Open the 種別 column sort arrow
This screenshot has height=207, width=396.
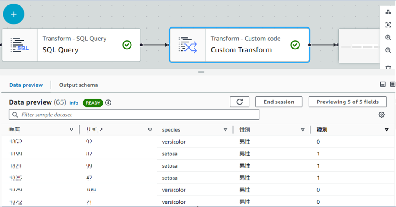click(386, 130)
